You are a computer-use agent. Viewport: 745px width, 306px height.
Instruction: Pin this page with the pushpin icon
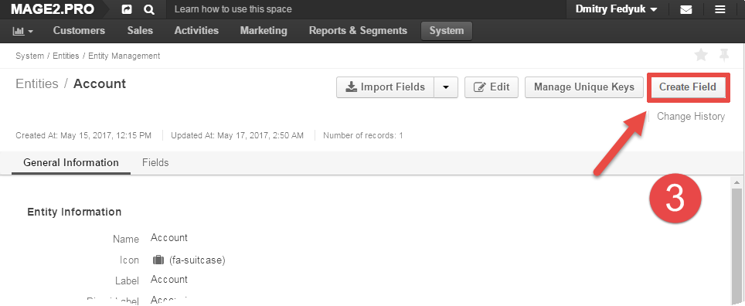723,56
